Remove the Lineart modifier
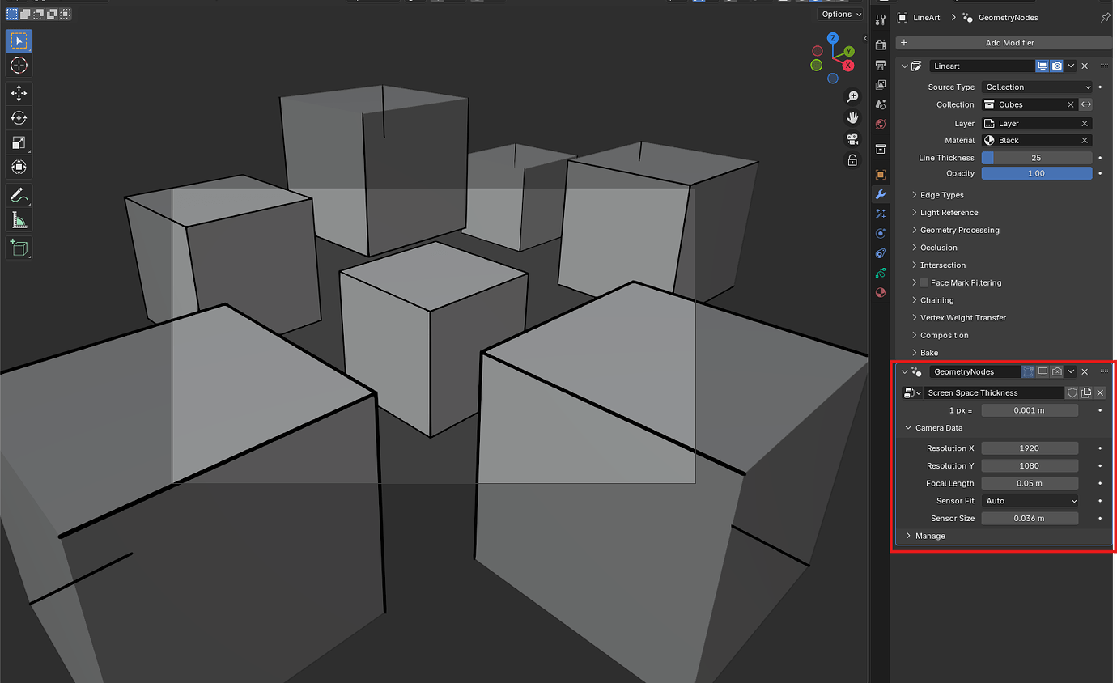 [x=1085, y=66]
